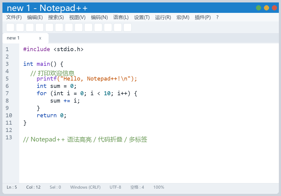Click the "Hello, Notepad++!\n" string
The height and width of the screenshot is (196, 281).
pos(95,79)
